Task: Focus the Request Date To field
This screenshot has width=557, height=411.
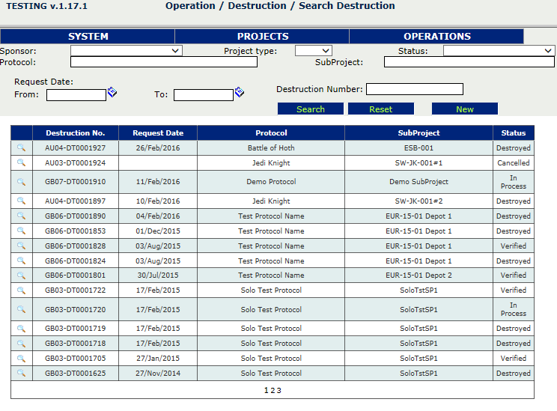Action: pos(204,95)
